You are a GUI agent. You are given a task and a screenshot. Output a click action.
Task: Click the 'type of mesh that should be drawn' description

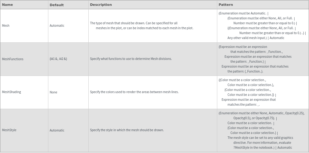(x=142, y=25)
